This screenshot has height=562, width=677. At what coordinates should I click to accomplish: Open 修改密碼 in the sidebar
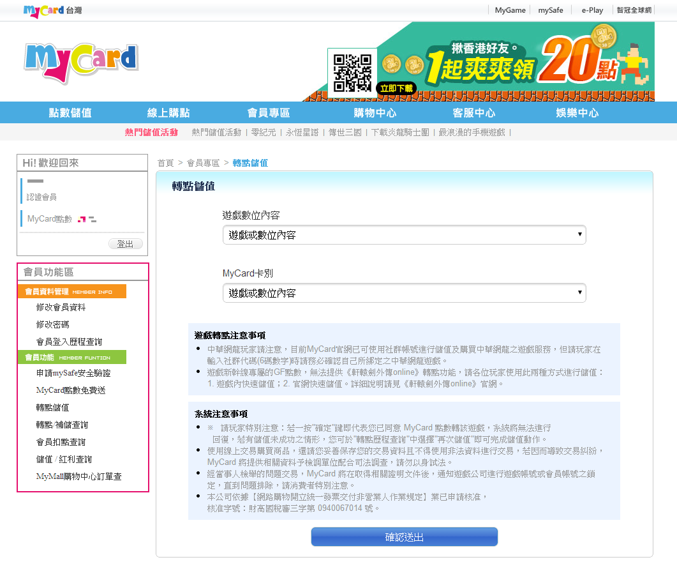point(53,324)
